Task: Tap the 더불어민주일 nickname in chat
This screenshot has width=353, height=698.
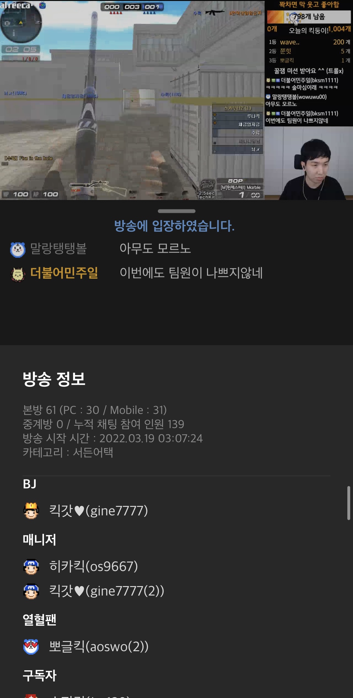Action: (x=64, y=273)
